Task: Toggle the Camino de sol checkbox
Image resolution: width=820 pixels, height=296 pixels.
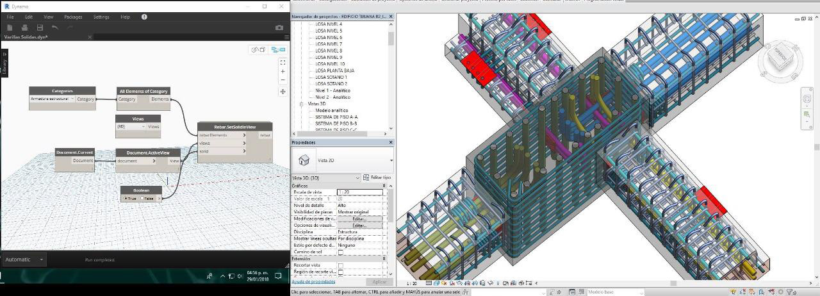Action: [x=341, y=252]
